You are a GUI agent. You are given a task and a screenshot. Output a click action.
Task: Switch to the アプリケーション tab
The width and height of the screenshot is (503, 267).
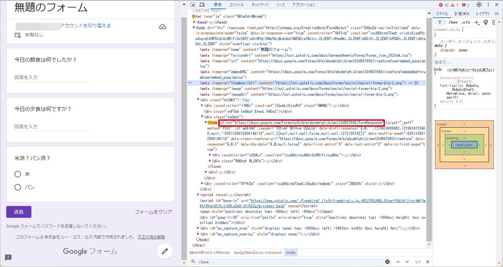(x=304, y=5)
